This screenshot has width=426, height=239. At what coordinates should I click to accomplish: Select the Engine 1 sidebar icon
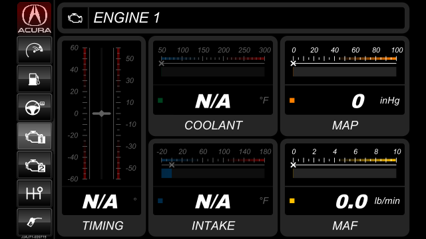(x=34, y=136)
